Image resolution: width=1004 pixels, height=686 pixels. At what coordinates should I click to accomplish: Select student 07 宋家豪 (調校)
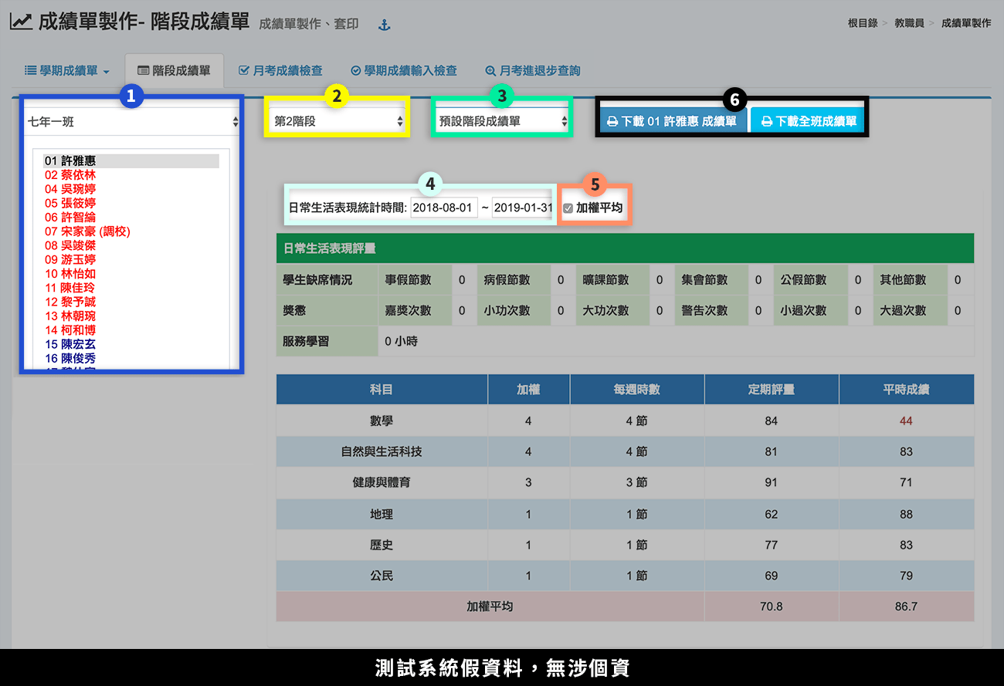(87, 231)
